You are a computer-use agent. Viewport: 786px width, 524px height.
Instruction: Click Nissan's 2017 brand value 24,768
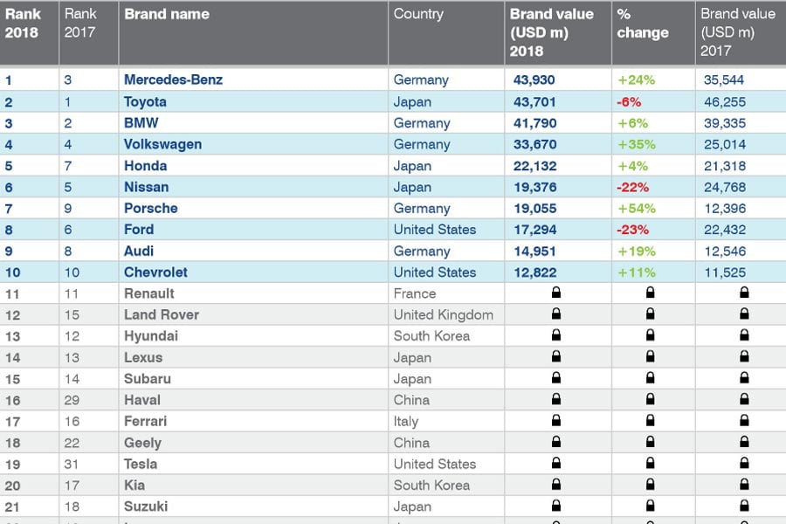click(723, 187)
